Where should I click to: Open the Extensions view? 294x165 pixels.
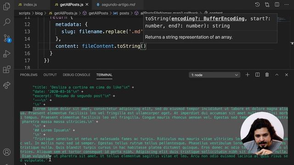tap(7, 69)
